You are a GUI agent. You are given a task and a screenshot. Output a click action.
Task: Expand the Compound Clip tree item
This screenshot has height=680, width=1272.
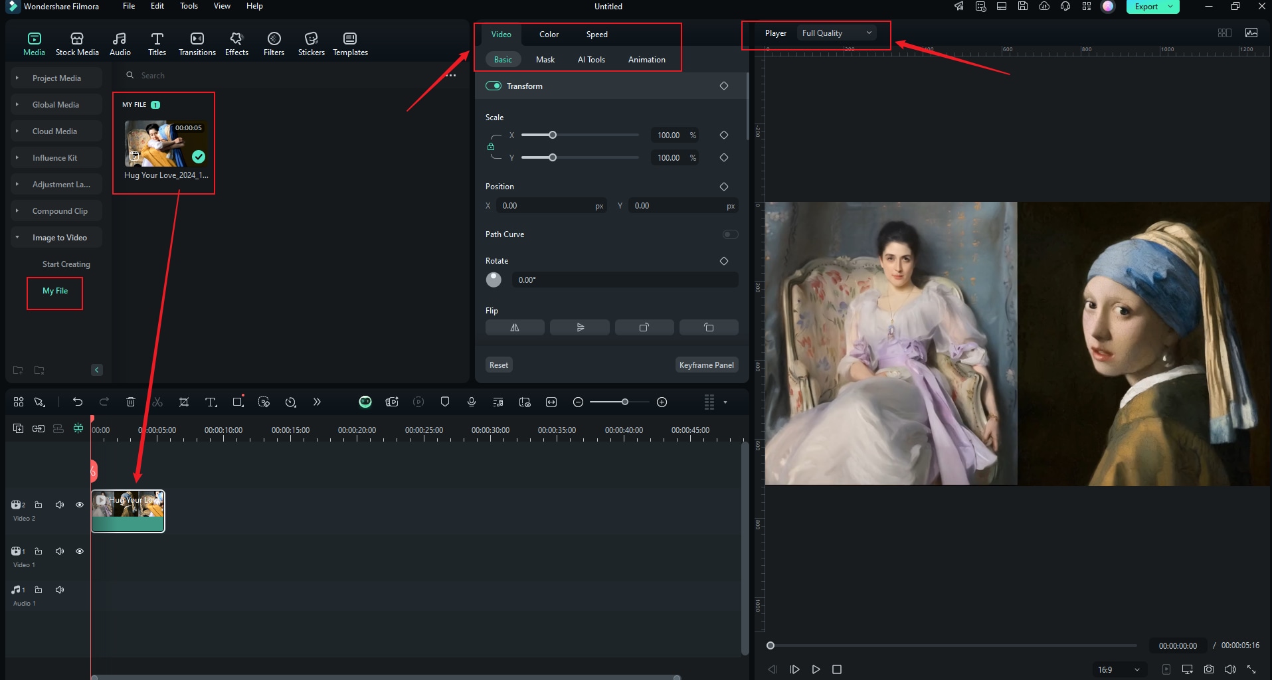pos(17,211)
